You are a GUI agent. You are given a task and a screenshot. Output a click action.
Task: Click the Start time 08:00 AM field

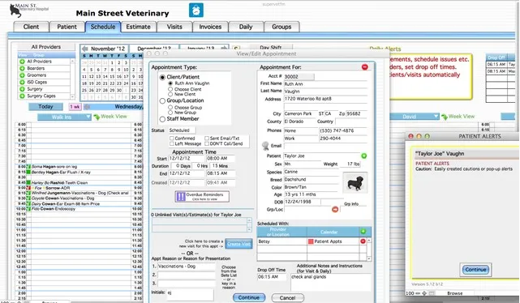(x=221, y=158)
